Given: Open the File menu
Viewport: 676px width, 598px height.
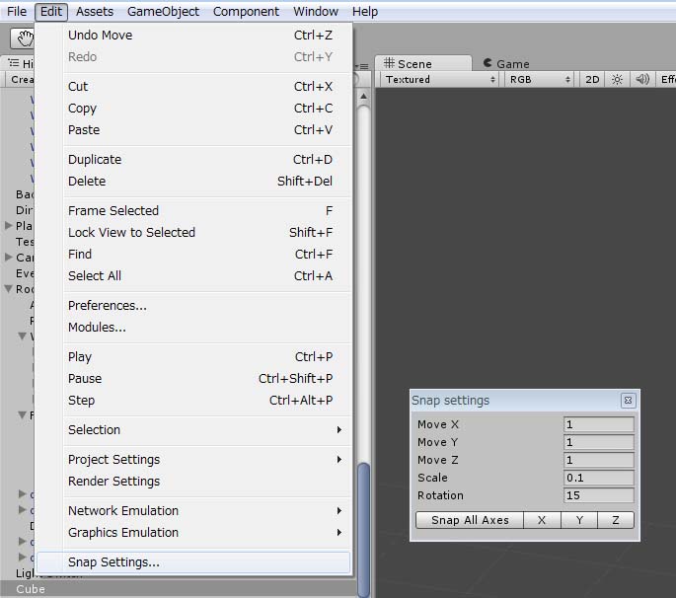Looking at the screenshot, I should pos(17,11).
